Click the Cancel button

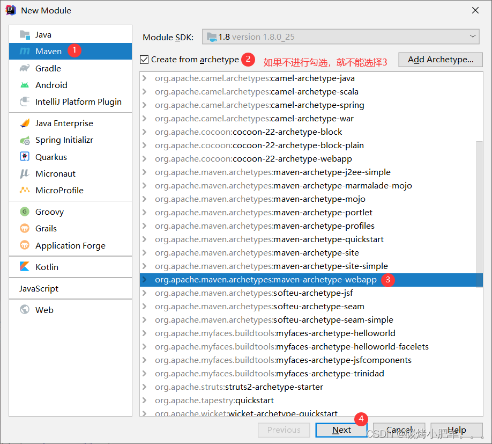point(399,430)
